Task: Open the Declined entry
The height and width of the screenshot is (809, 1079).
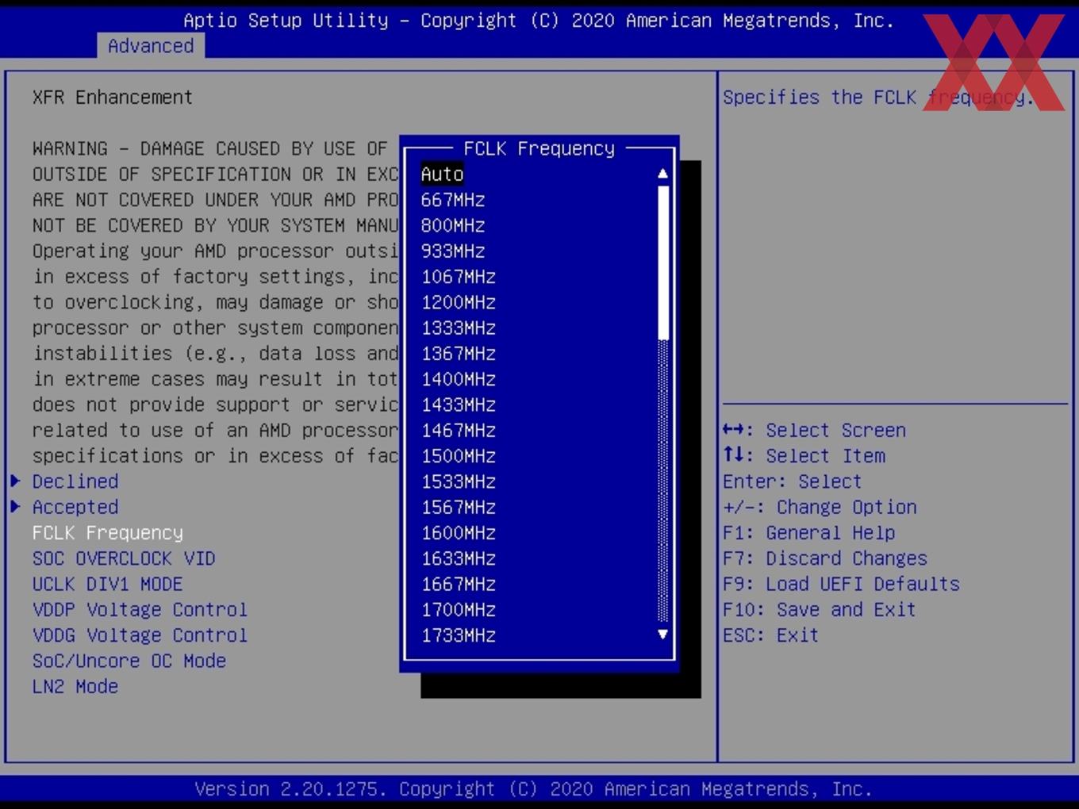Action: [75, 481]
